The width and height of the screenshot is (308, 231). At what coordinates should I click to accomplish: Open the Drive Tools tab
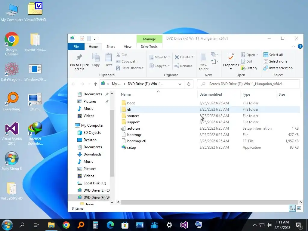point(149,47)
